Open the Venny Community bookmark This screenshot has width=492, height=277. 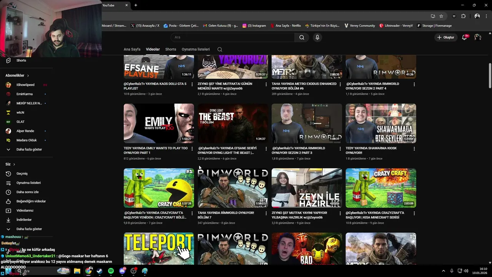click(x=359, y=26)
